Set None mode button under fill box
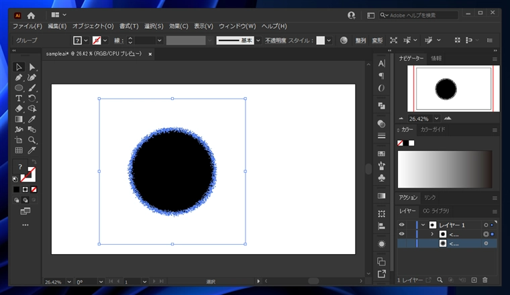The width and height of the screenshot is (510, 295). (34, 190)
